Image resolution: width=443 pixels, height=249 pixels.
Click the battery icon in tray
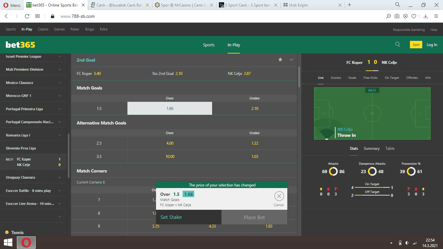click(400, 243)
